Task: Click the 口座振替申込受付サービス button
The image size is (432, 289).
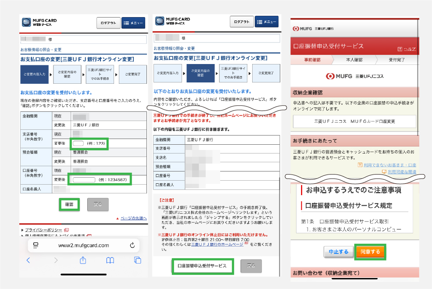Action: [203, 266]
